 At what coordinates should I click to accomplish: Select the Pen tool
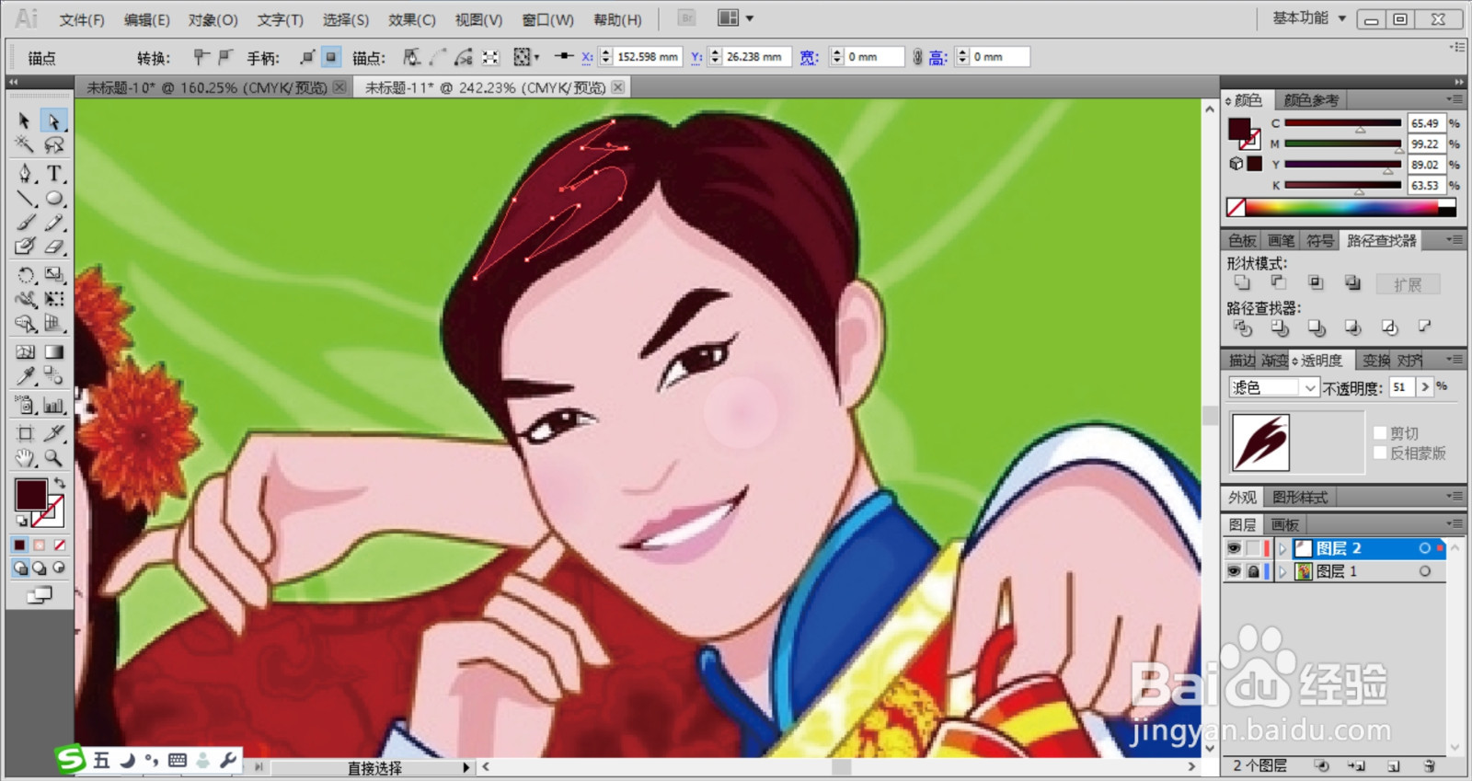[25, 173]
